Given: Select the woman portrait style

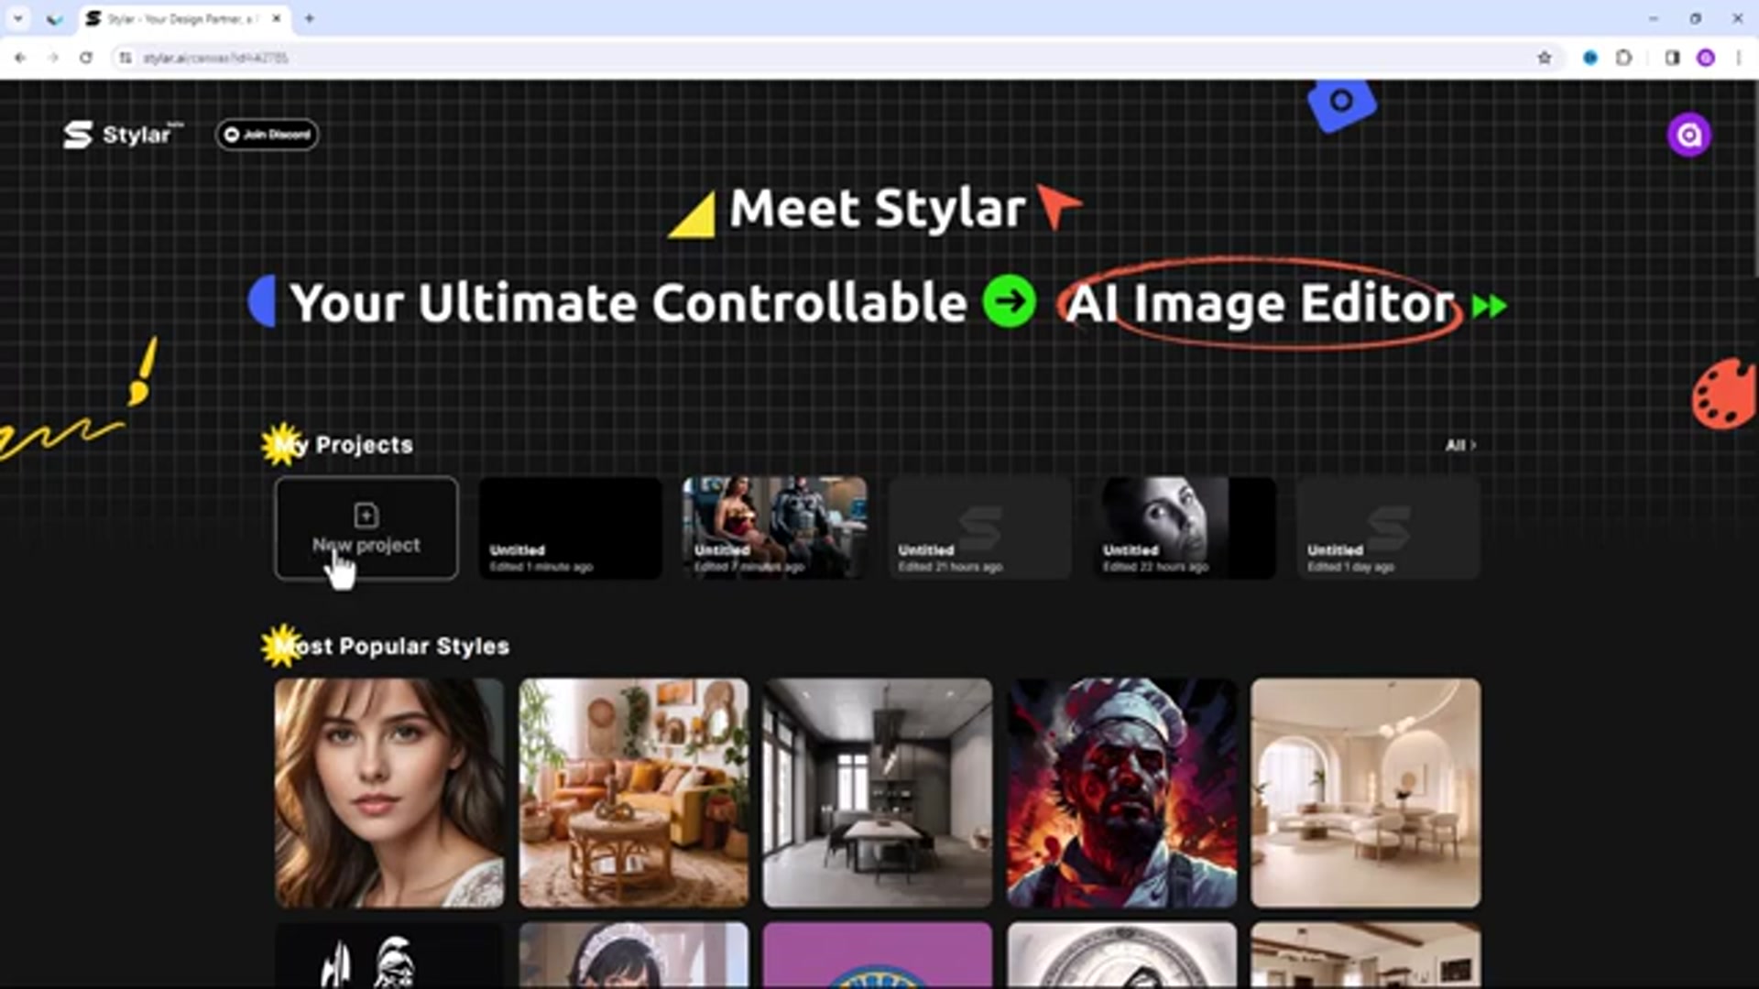Looking at the screenshot, I should [389, 793].
